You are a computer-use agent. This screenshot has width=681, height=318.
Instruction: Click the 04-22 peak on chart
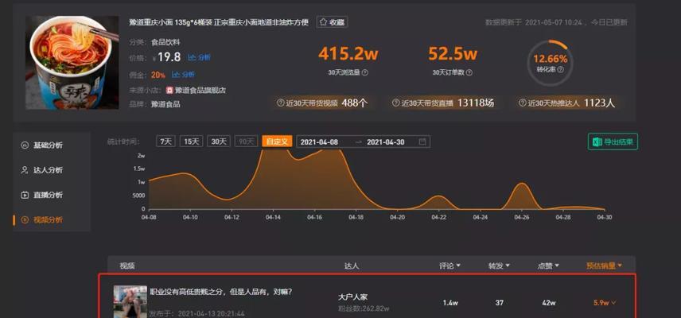(x=439, y=196)
